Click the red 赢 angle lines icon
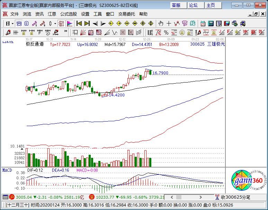This screenshot has height=210, width=268. point(253,32)
